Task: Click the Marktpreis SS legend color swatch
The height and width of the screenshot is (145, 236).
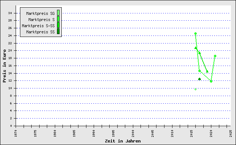Action: coord(58,31)
